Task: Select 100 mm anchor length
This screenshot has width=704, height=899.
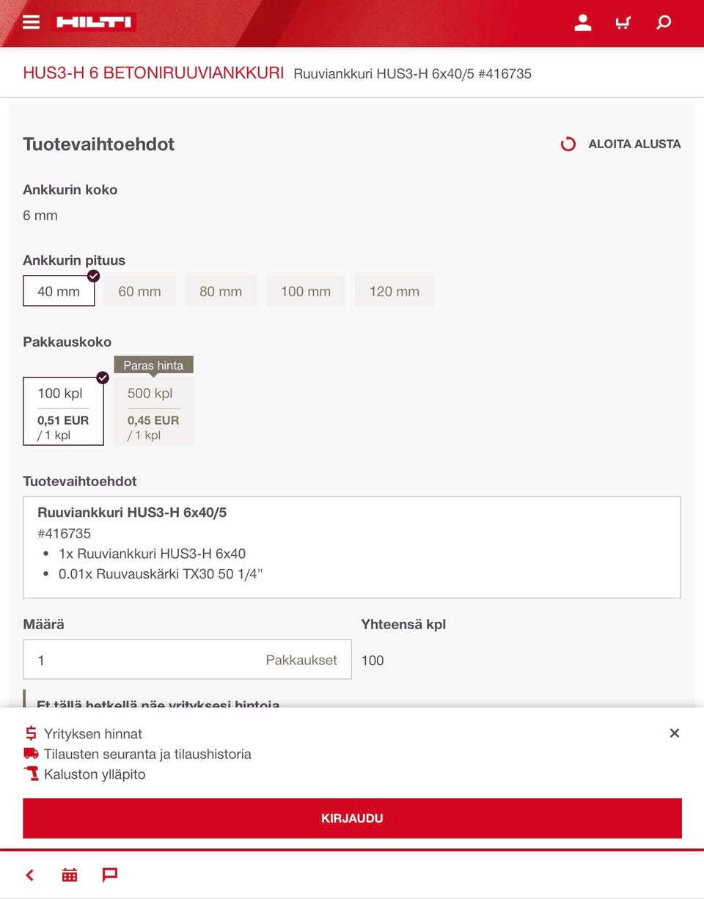Action: tap(306, 291)
